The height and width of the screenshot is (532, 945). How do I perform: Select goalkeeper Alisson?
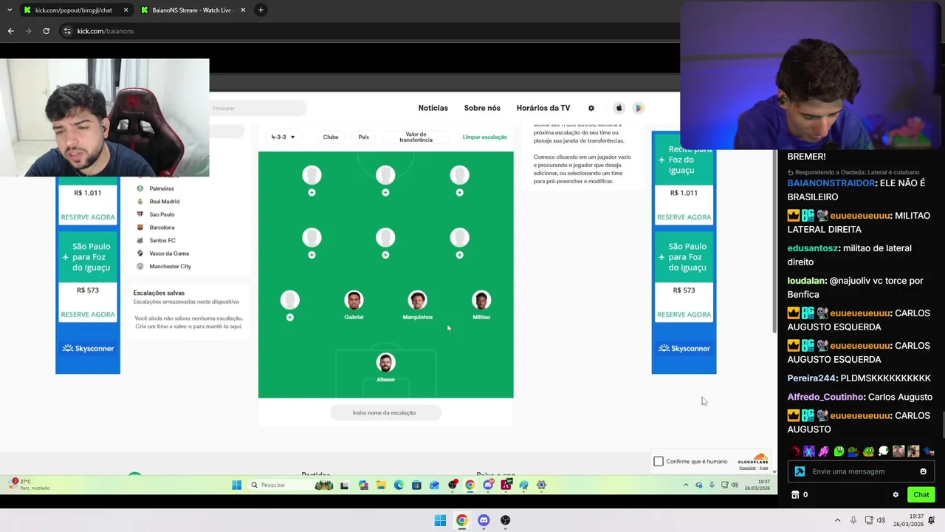[x=385, y=367]
